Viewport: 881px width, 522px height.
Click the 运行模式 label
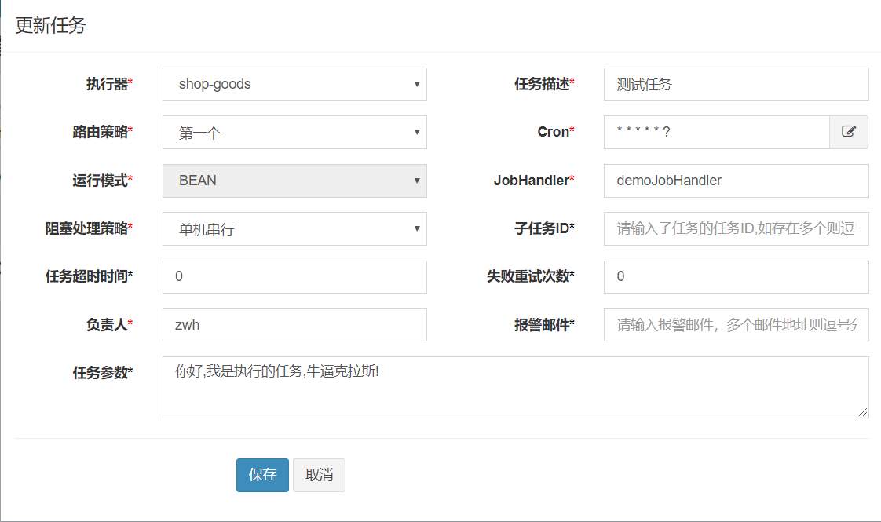[x=102, y=181]
